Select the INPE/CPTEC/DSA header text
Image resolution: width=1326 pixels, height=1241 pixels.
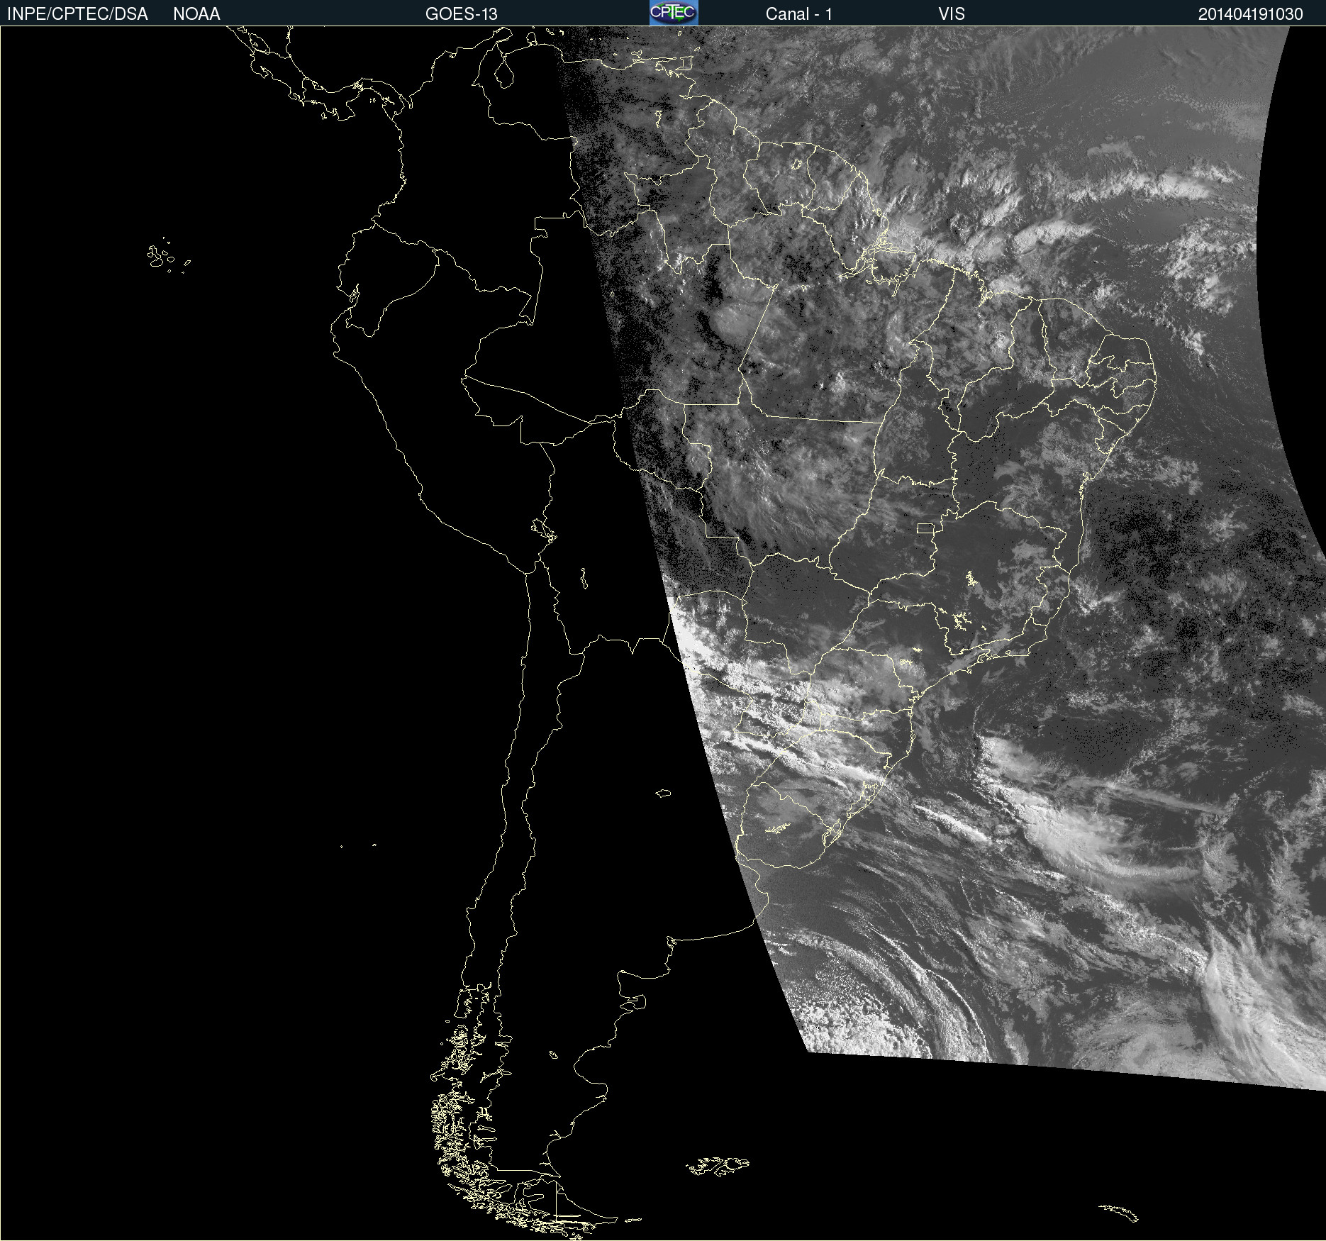point(77,14)
